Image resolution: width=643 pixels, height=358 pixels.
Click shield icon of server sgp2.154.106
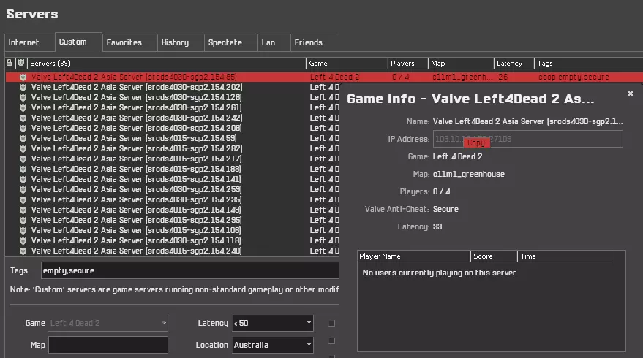[23, 231]
